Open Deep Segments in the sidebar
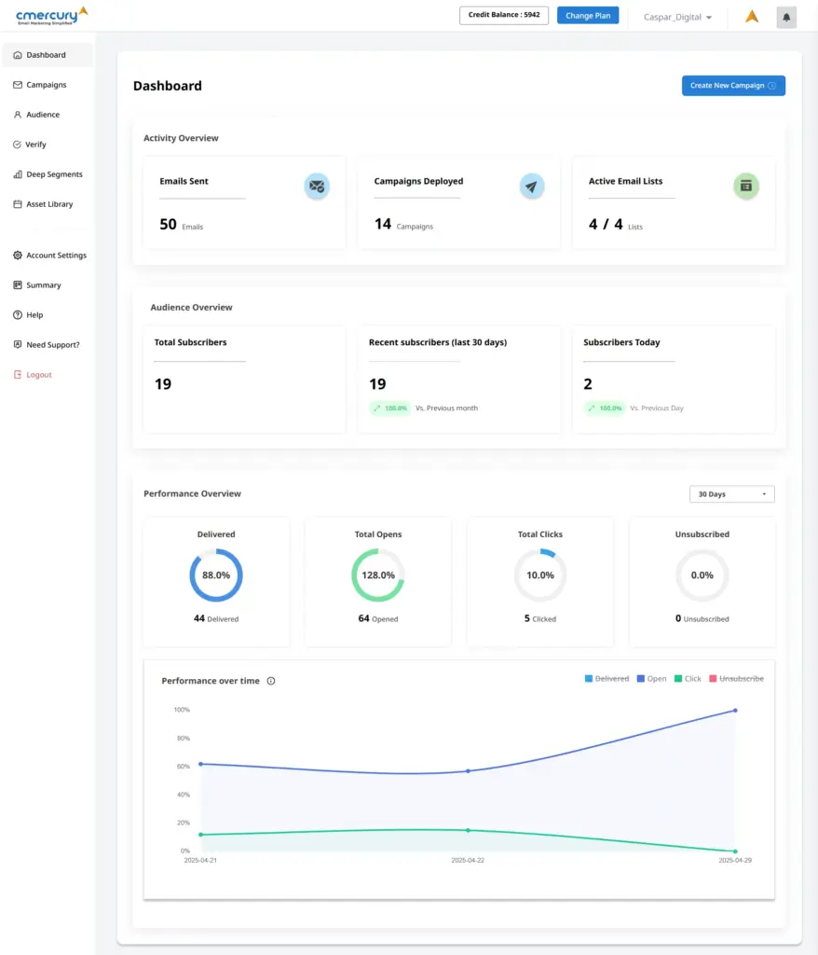Screen dimensions: 818x955 54,174
